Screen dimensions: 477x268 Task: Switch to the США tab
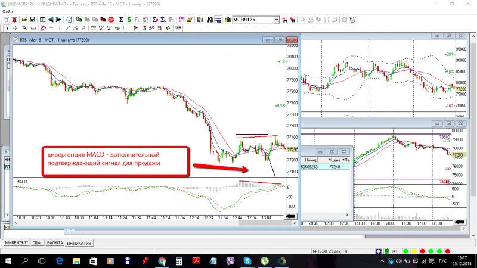coord(36,243)
